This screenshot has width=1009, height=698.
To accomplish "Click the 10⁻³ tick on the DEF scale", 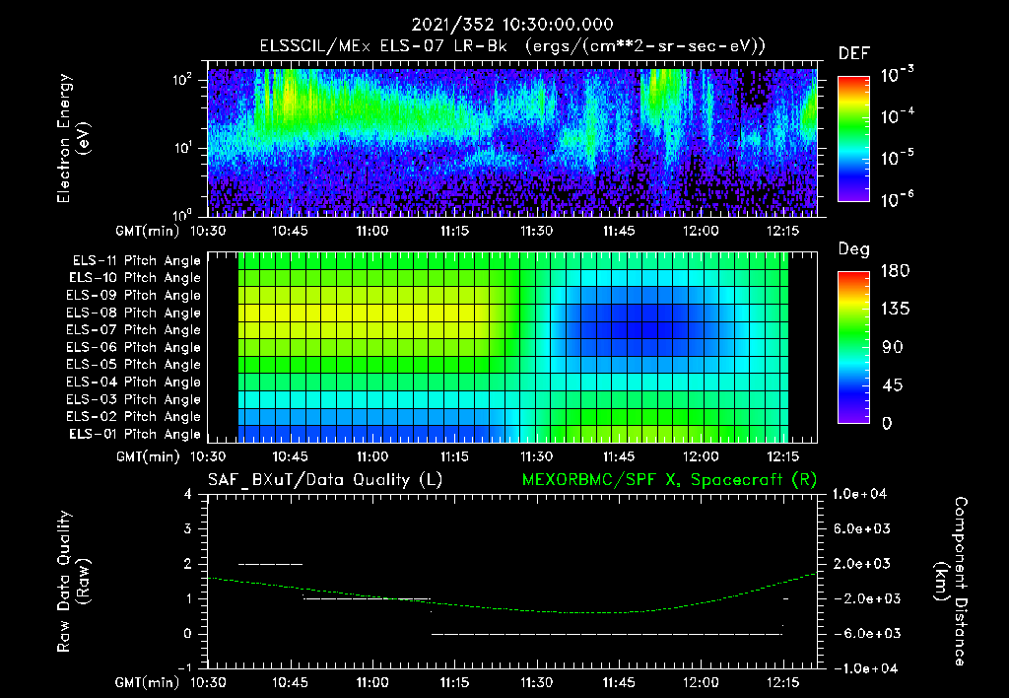I will 897,75.
